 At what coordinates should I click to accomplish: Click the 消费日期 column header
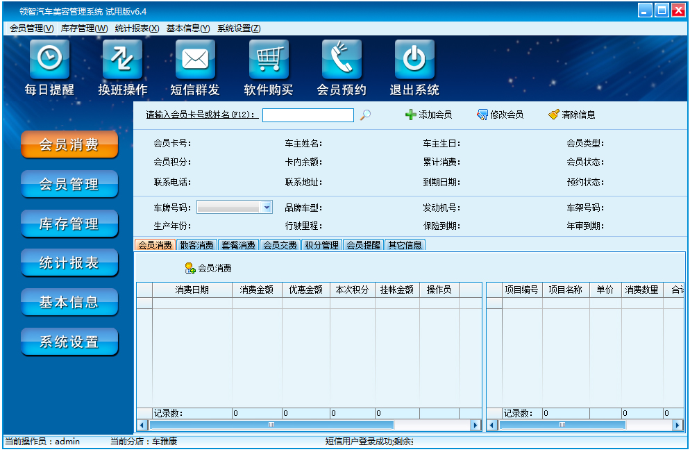(x=192, y=290)
